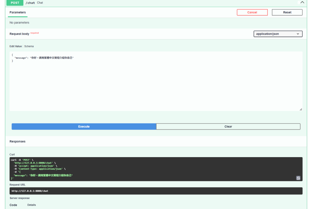Reset the request body
Image resolution: width=320 pixels, height=209 pixels.
287,12
